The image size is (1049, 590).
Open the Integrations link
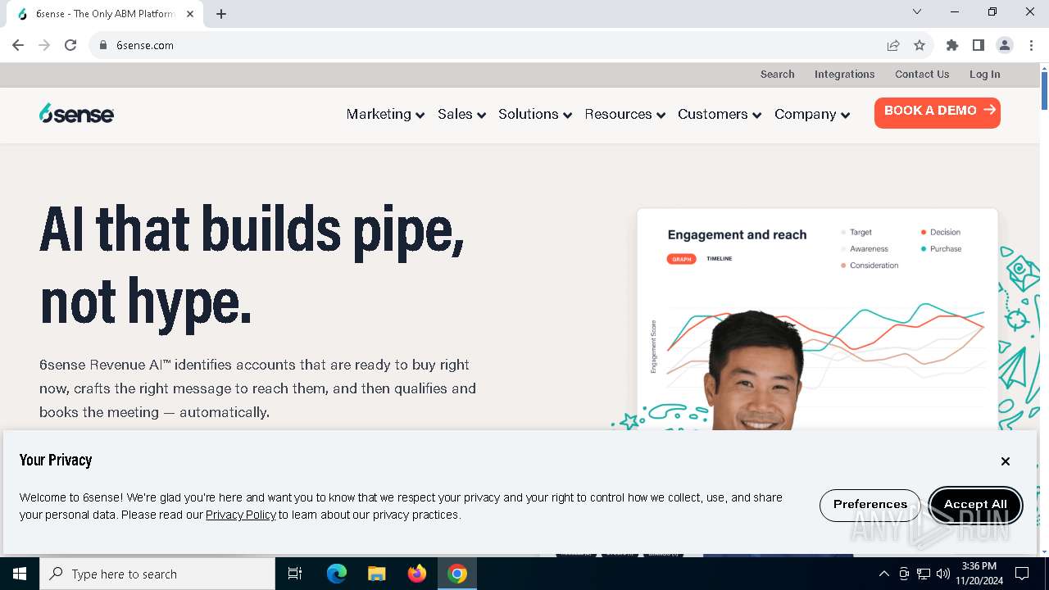pyautogui.click(x=844, y=74)
